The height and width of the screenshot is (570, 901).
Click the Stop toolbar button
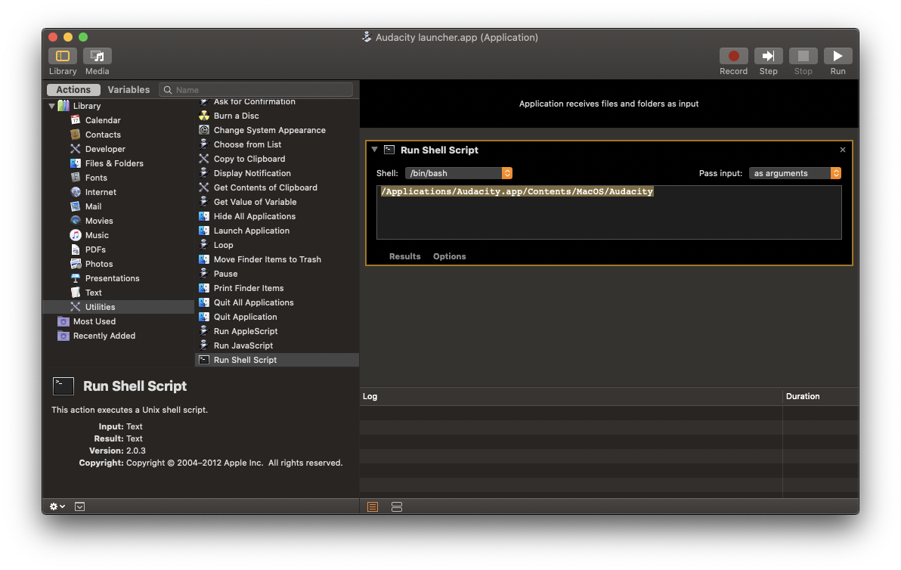coord(803,56)
